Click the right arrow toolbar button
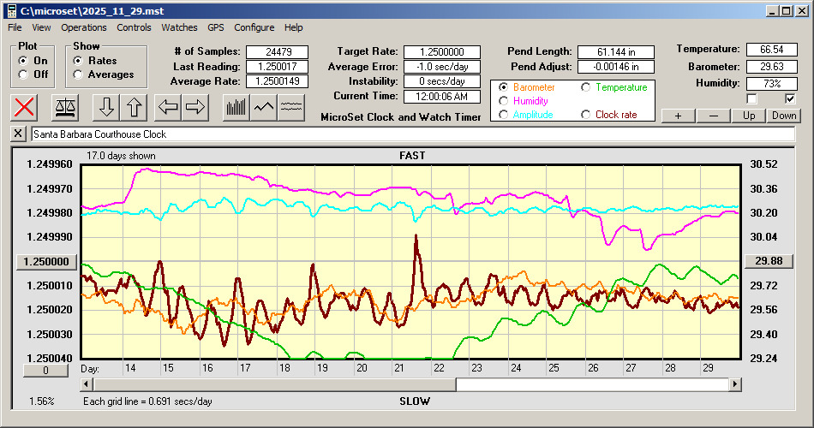Screen dimensions: 814x428 [x=195, y=107]
